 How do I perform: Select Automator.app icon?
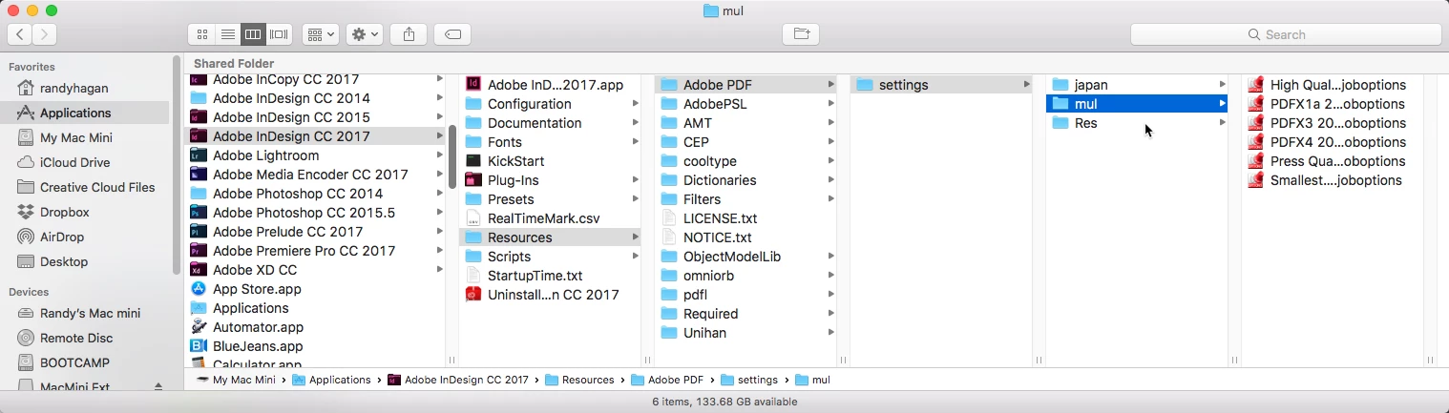tap(199, 327)
